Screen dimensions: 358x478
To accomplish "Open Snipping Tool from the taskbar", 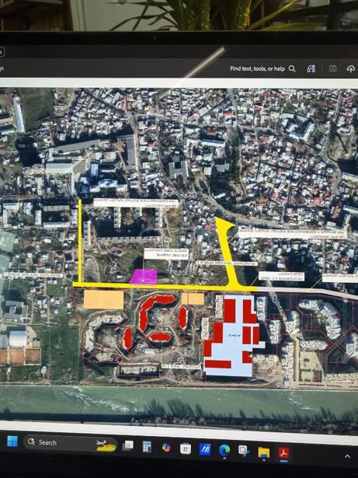I will (244, 452).
